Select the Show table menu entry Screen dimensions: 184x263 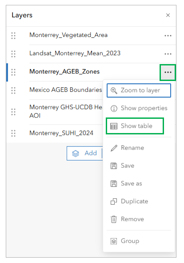tap(135, 126)
